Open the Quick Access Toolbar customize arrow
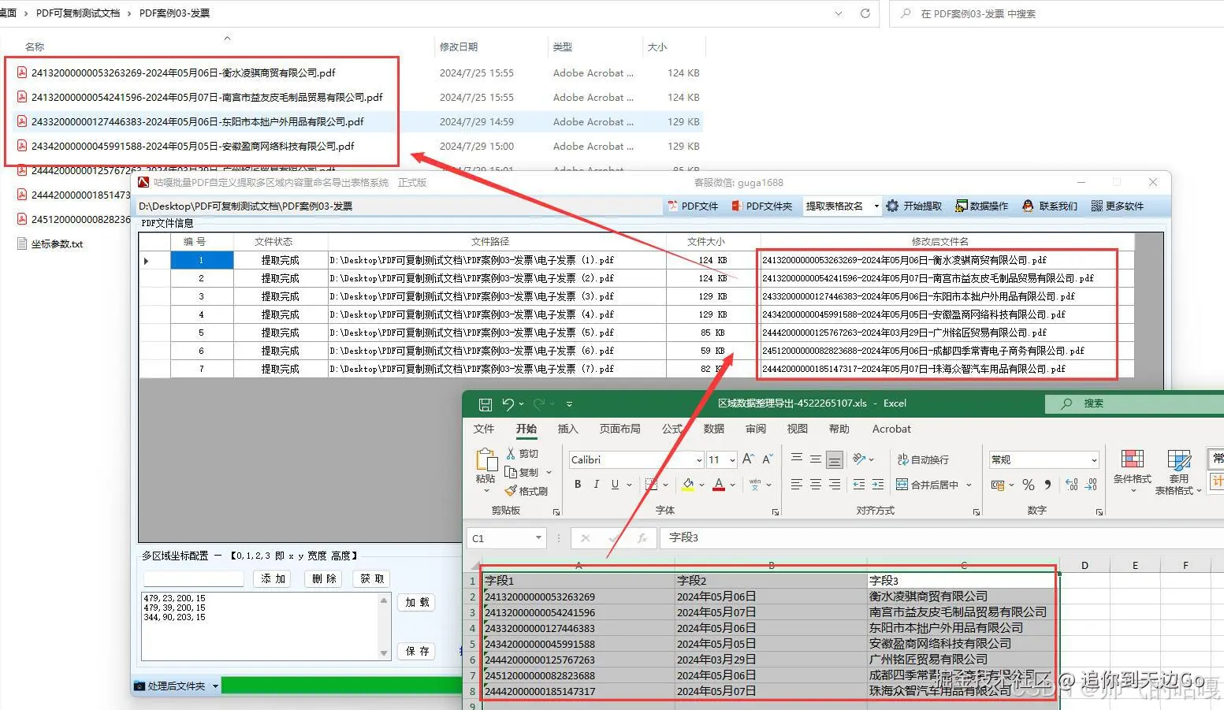1224x710 pixels. 569,404
